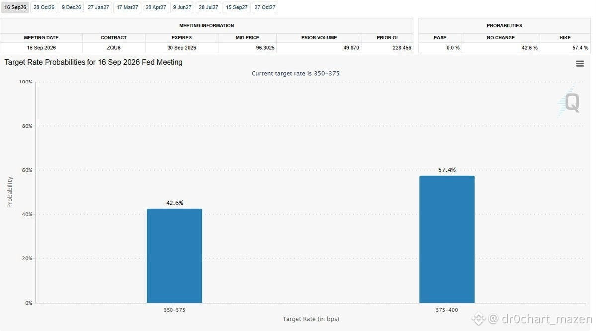Click the PRIOR OI column header
Viewport: 596px width, 331px height.
tap(387, 38)
